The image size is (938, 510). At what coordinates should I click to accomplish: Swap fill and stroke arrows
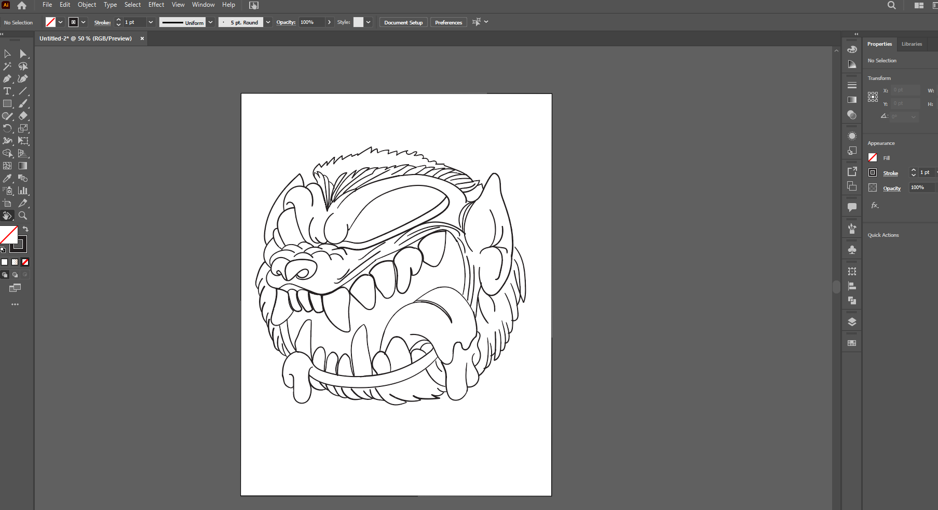pyautogui.click(x=25, y=229)
